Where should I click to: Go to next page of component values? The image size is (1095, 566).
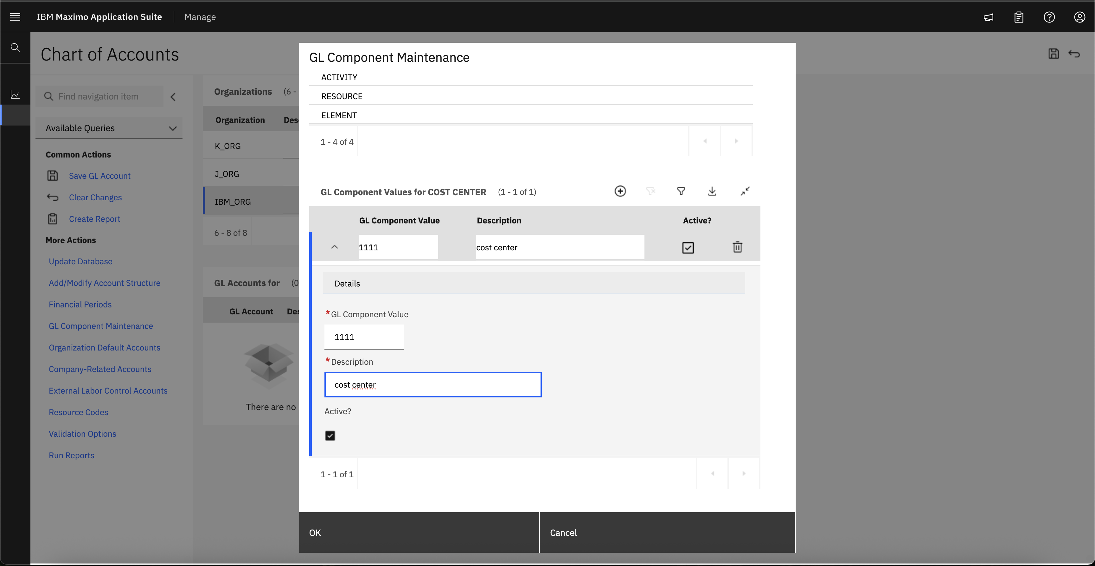pyautogui.click(x=744, y=473)
